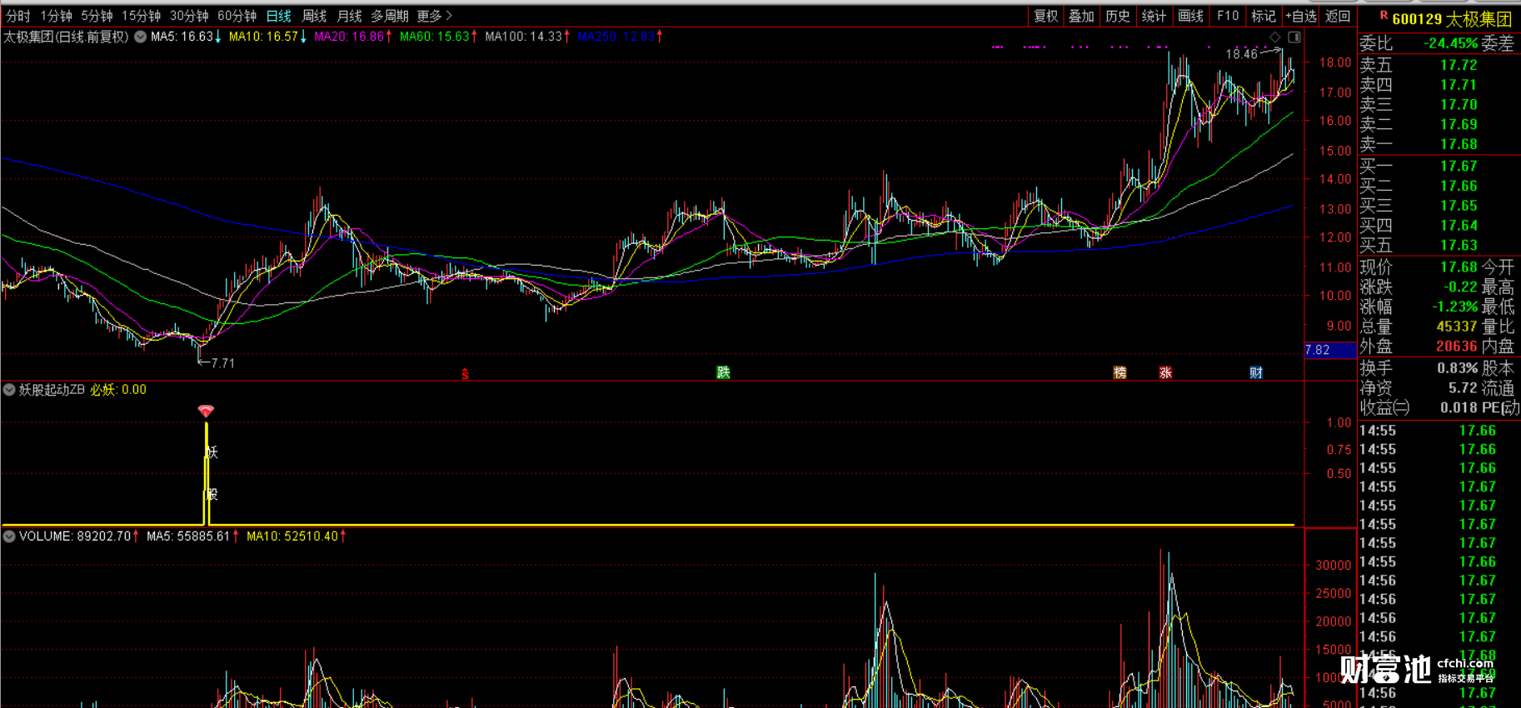Click the 复权 button

coord(1045,16)
